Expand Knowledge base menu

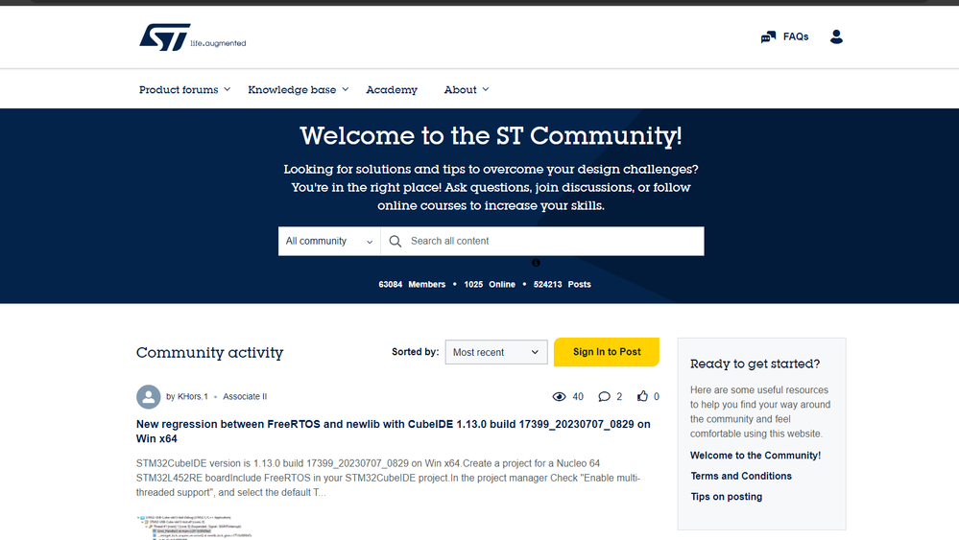[x=298, y=90]
